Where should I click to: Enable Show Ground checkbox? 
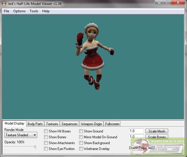click(x=81, y=131)
